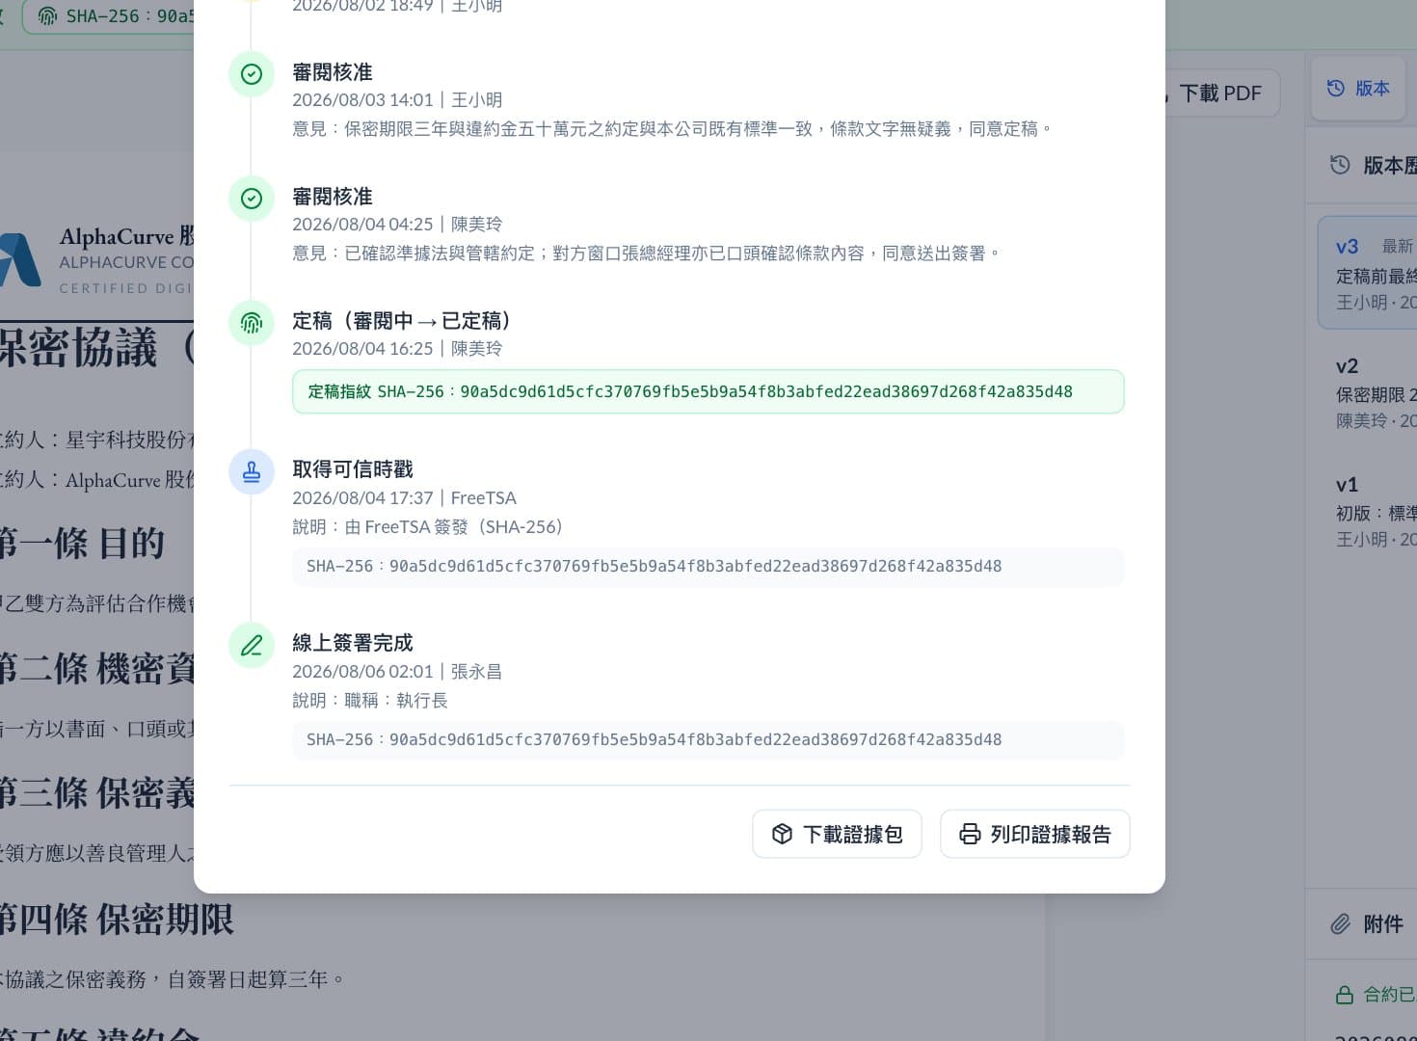Click the check-circle icon of the 陳美玲 審閱核准 entry
The height and width of the screenshot is (1041, 1417).
[252, 199]
